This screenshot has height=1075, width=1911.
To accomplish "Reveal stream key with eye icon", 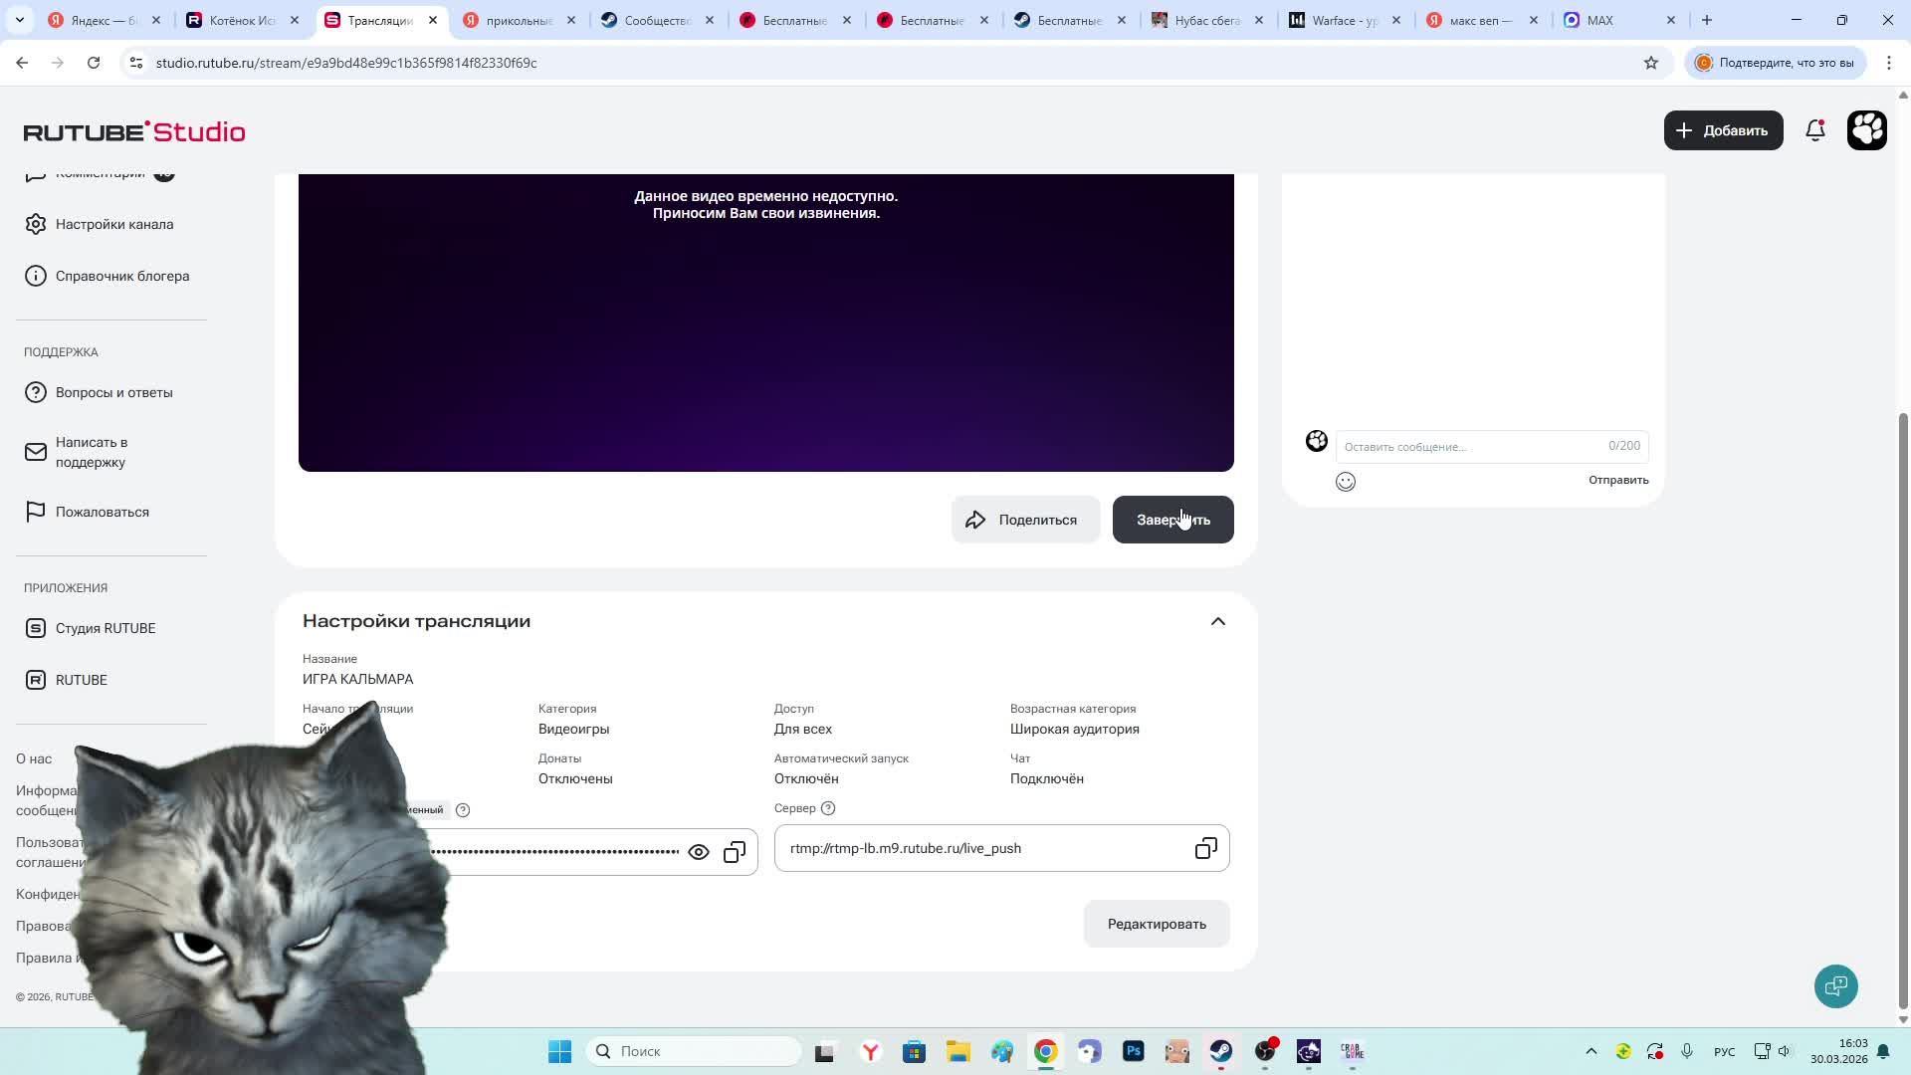I will (x=699, y=852).
